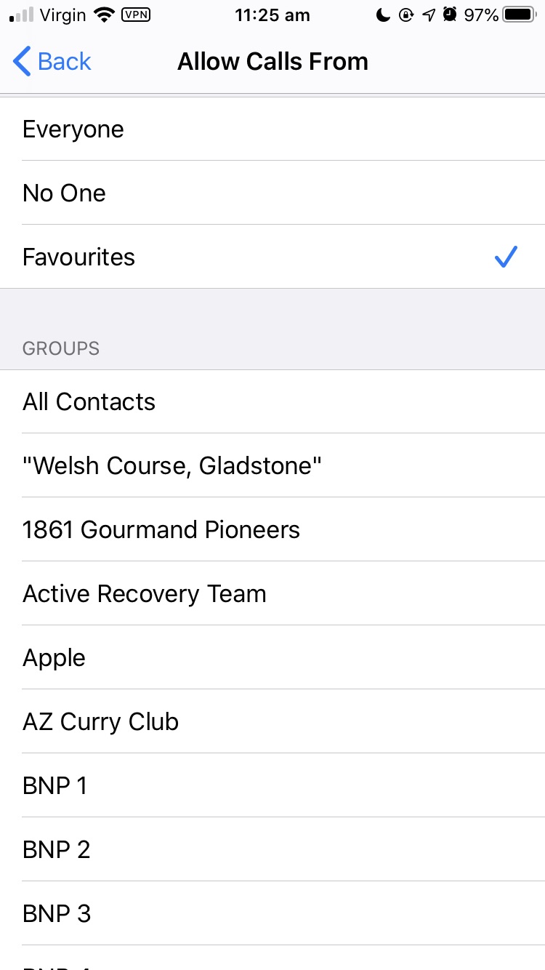Tap the alarm clock status icon
Viewport: 545px width, 970px height.
pyautogui.click(x=450, y=15)
